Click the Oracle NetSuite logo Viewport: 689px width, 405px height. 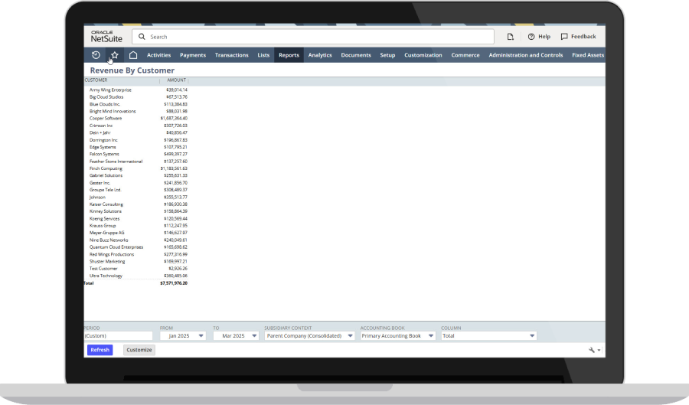click(x=106, y=37)
